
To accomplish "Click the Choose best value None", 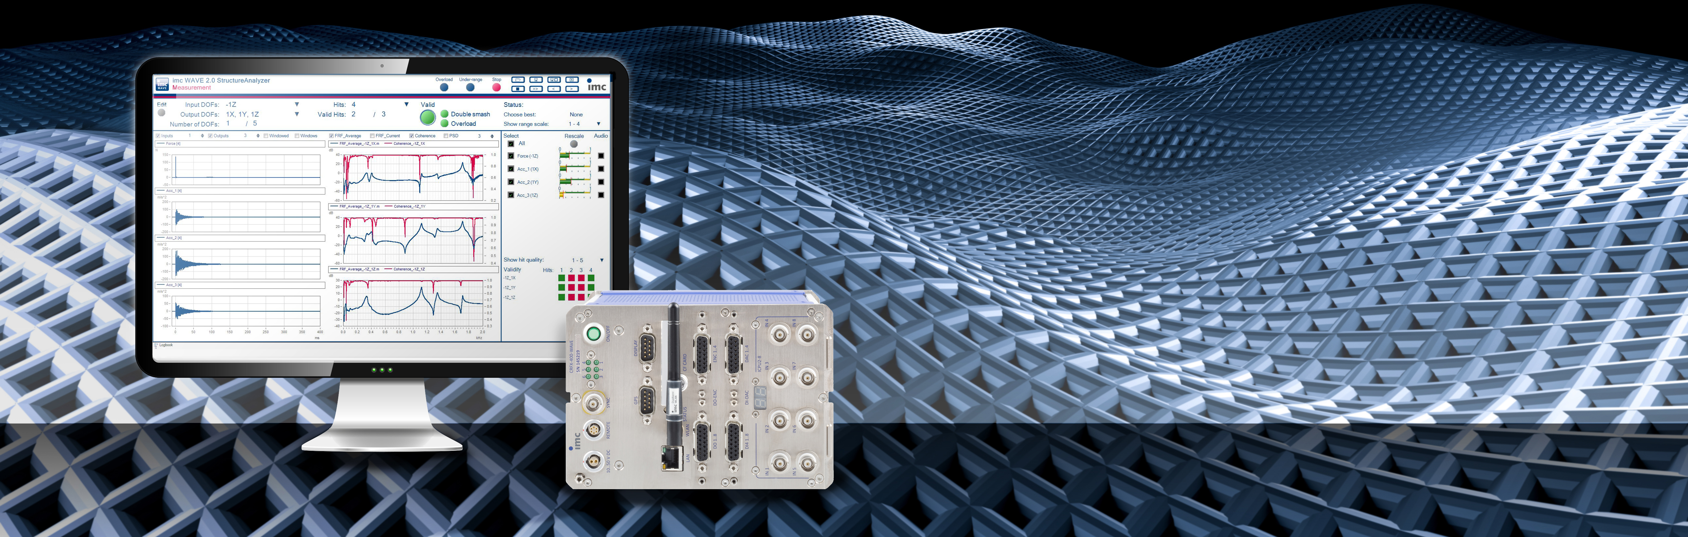I will 577,115.
